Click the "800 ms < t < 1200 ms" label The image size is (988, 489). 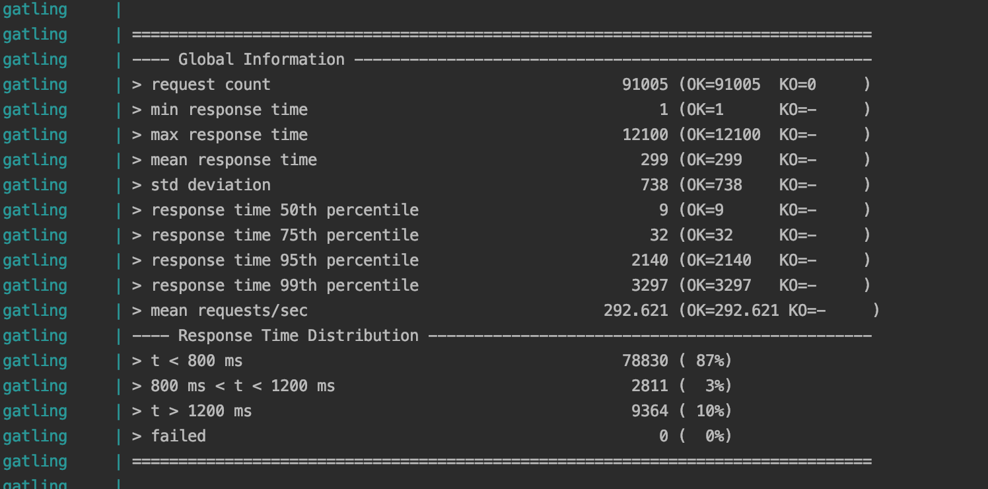(x=242, y=386)
